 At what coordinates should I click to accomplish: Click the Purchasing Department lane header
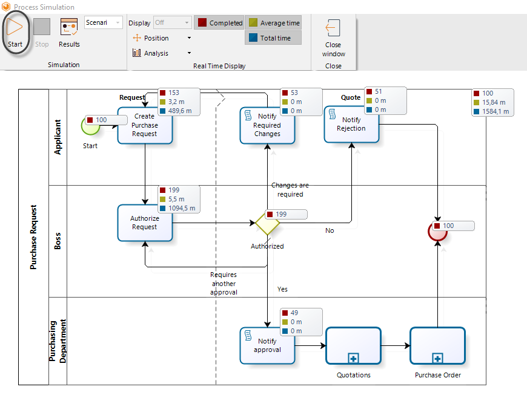[x=58, y=341]
